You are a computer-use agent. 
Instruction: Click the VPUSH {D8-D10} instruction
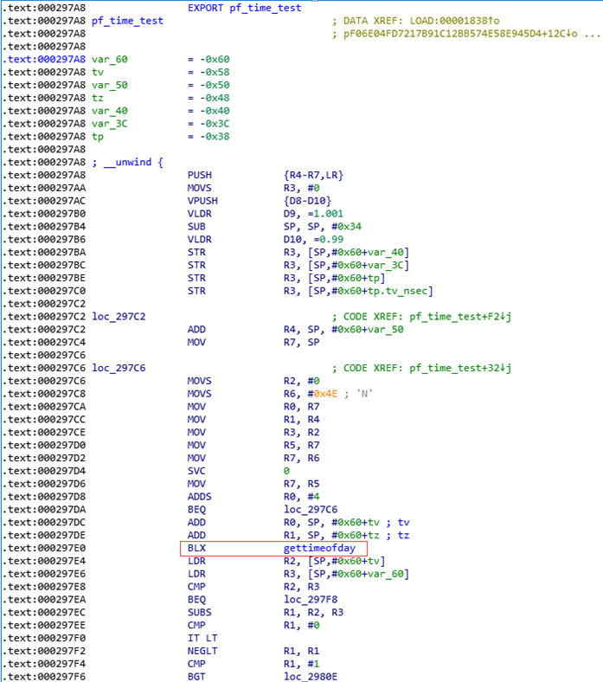260,201
